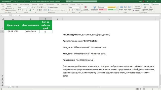This screenshot has width=161, height=90.
Task: Open the Вставка ribbon tab
Action: pyautogui.click(x=15, y=4)
